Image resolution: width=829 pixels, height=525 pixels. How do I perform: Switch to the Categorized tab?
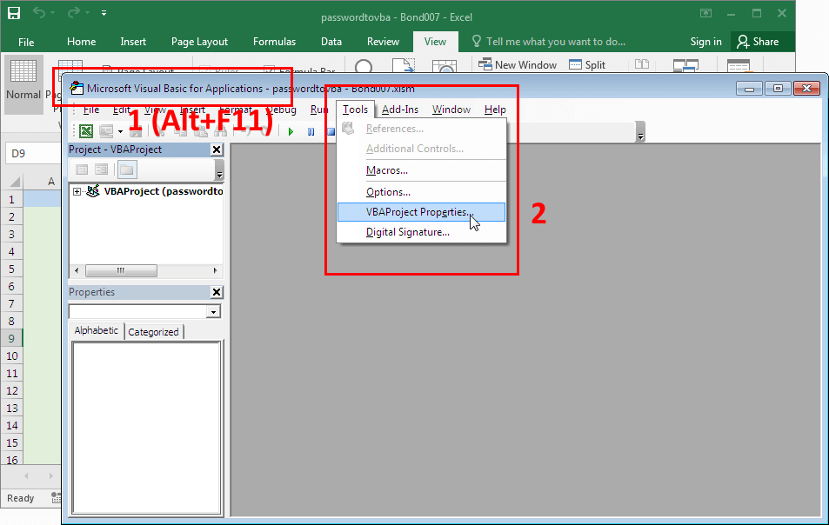pos(153,331)
